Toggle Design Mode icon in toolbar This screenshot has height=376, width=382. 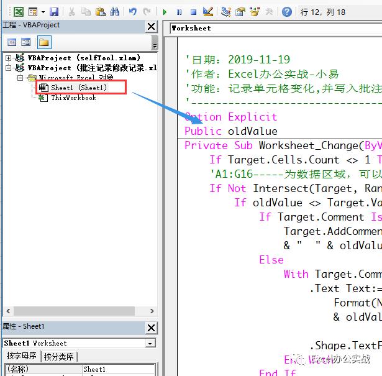coord(208,11)
